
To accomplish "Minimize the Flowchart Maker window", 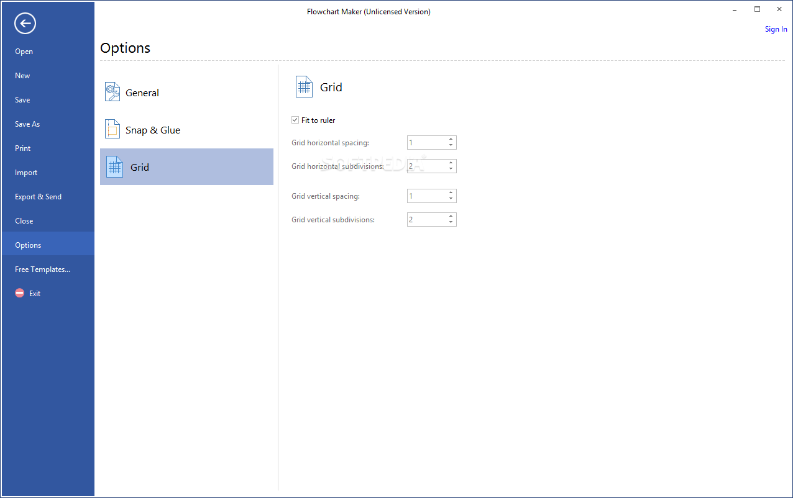I will [x=735, y=9].
